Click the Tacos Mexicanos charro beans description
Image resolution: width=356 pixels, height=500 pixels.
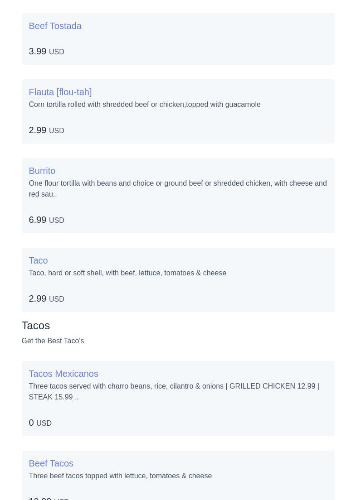point(174,391)
